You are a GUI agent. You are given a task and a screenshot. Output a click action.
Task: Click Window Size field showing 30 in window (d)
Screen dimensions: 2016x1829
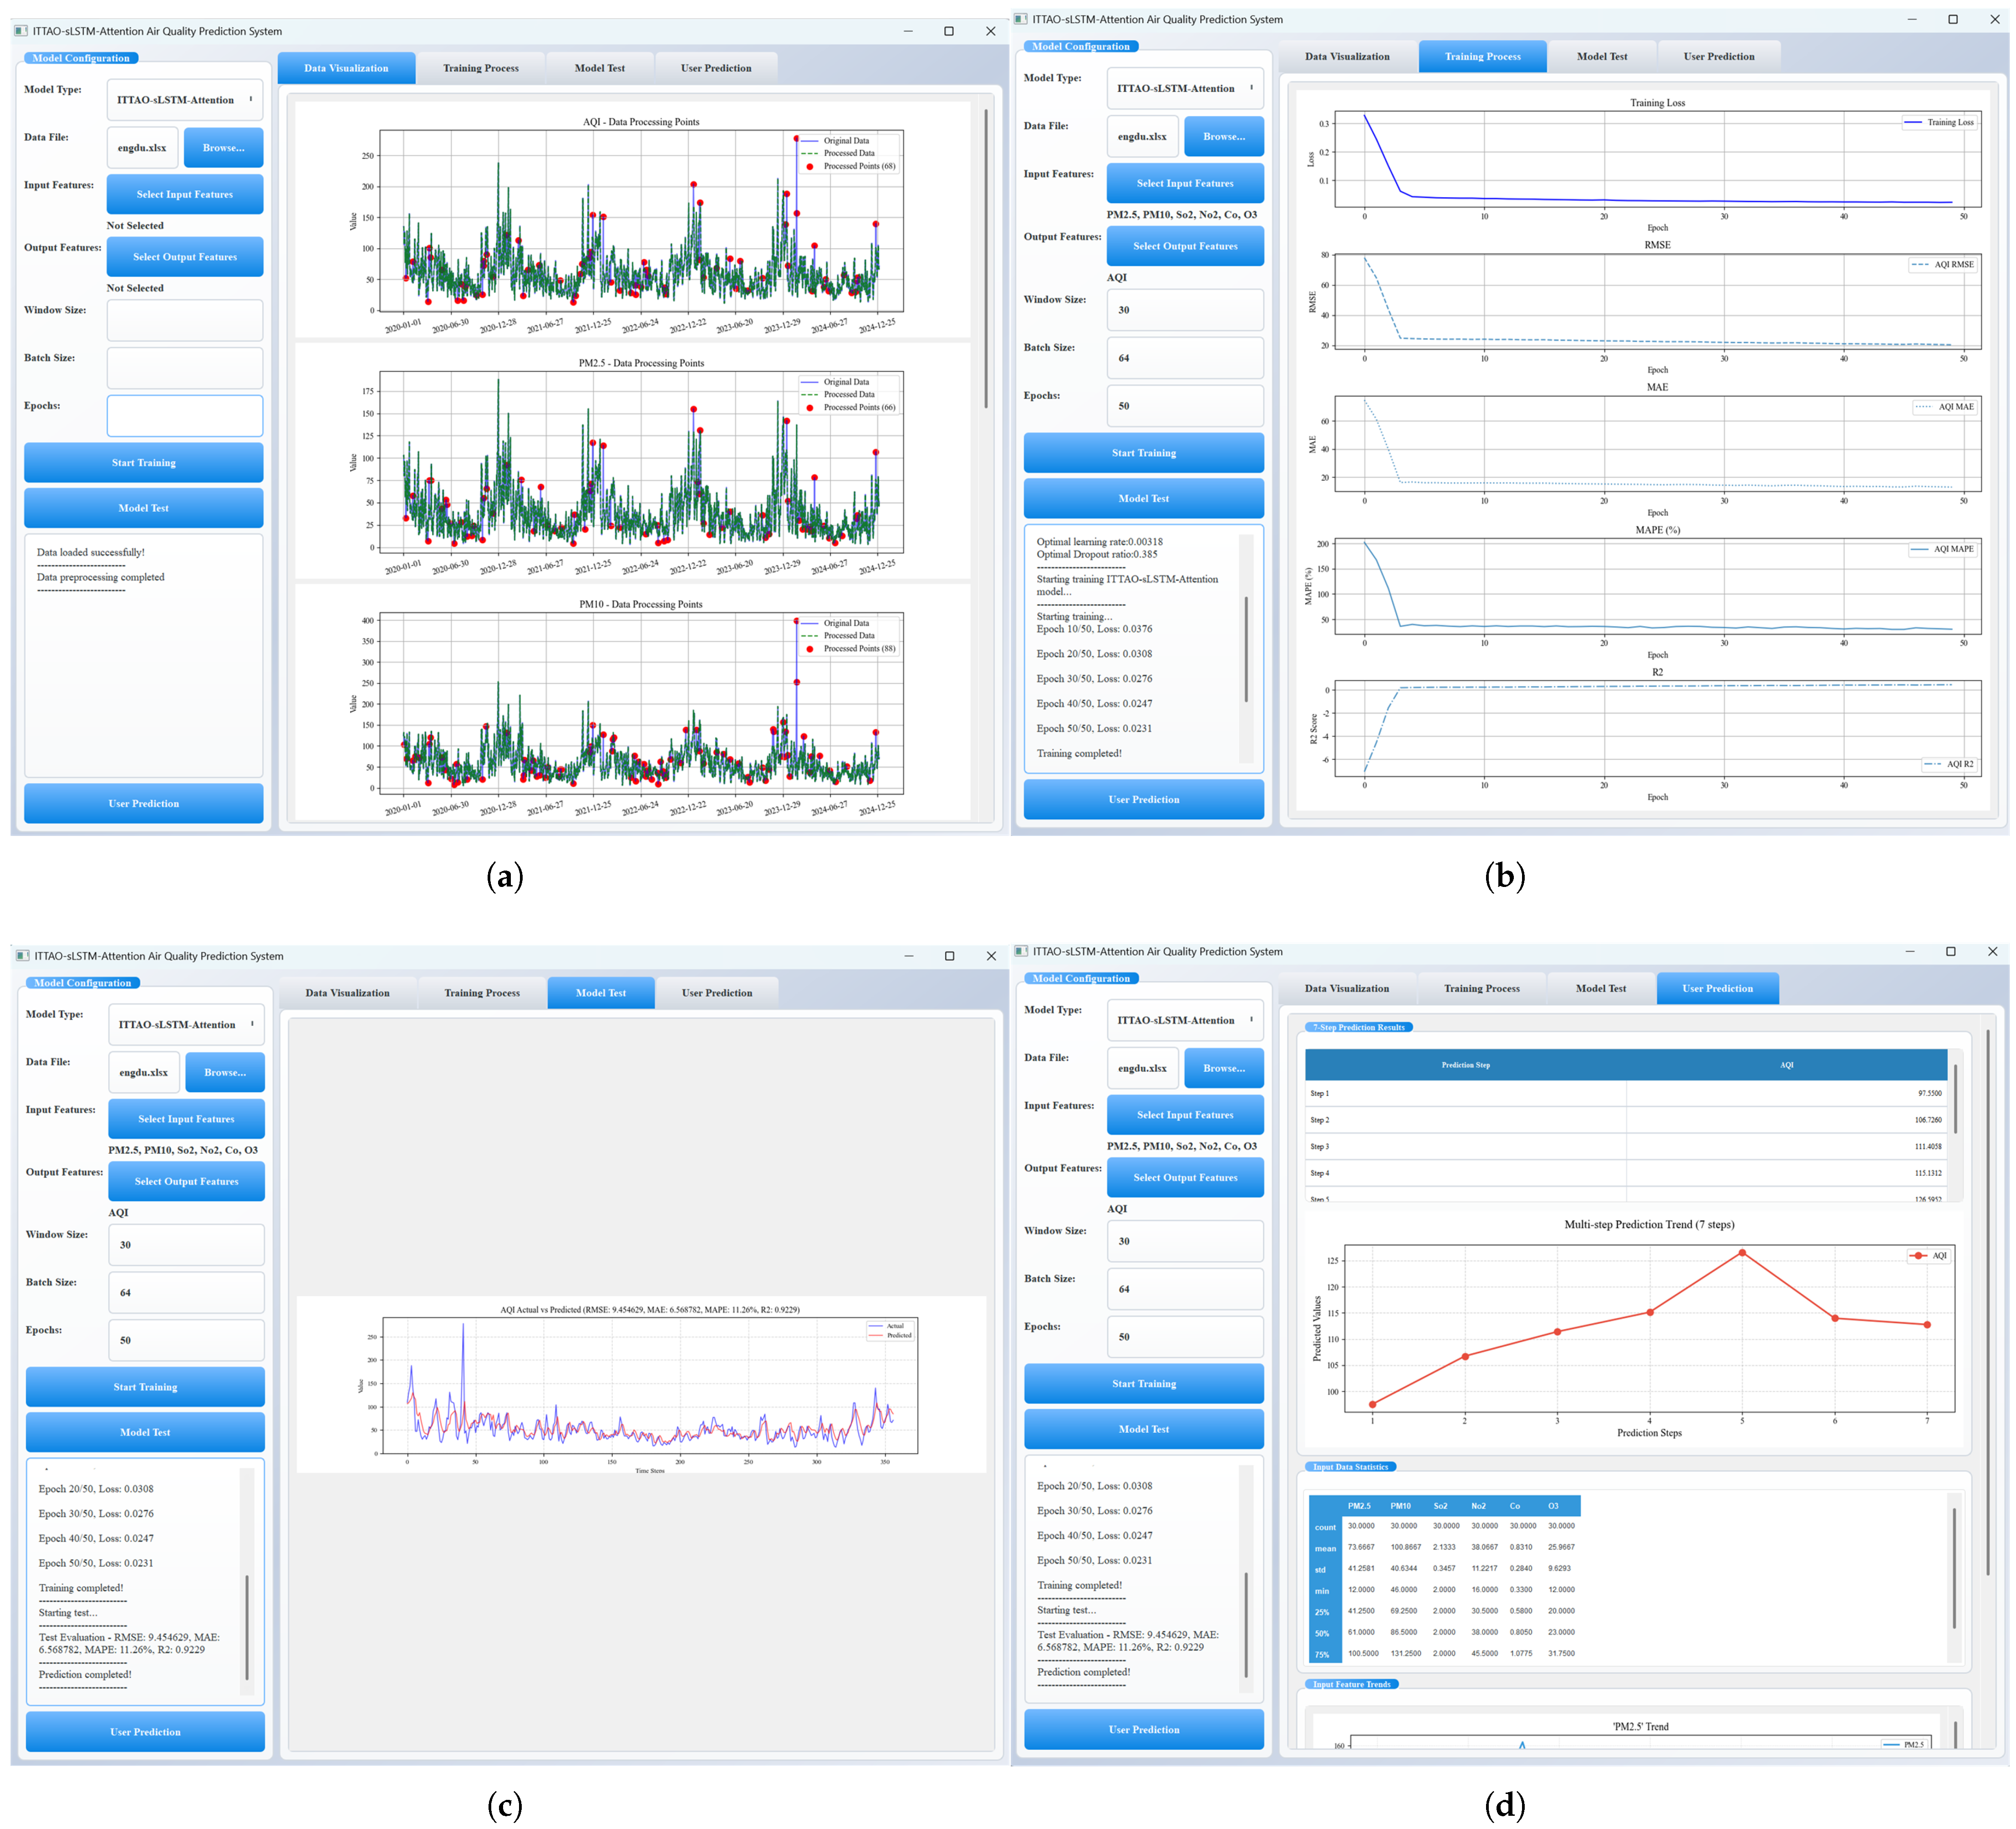(1185, 1241)
